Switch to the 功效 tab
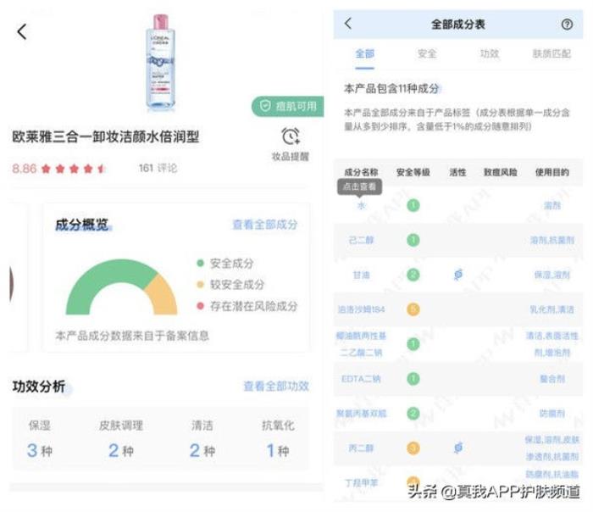 coord(490,54)
